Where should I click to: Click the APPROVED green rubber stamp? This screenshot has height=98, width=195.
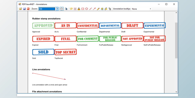tap(43, 26)
